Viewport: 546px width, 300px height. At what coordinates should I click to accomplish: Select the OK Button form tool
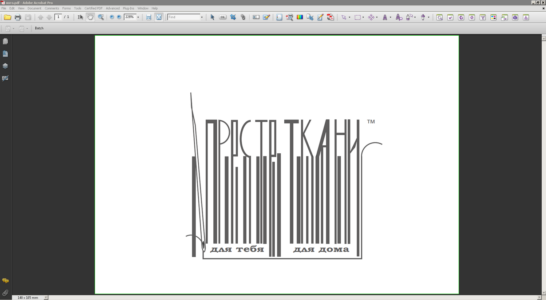[223, 17]
